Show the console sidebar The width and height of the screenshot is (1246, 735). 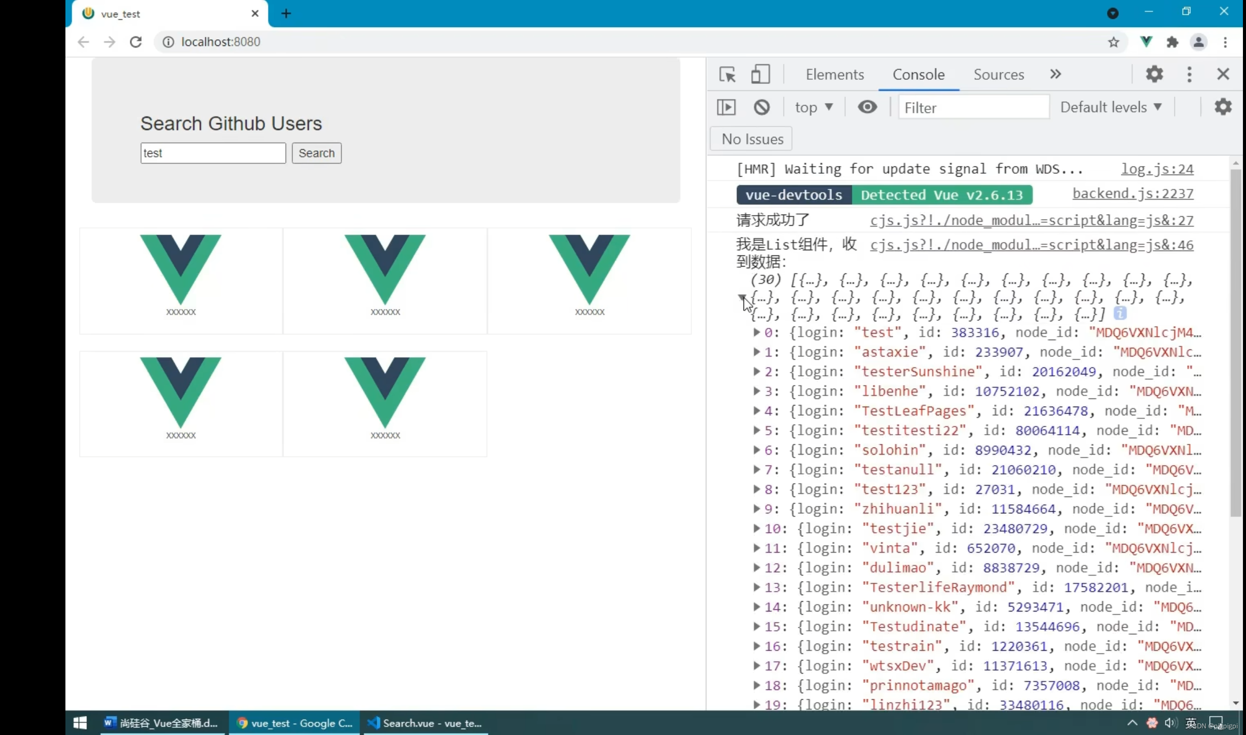(x=726, y=107)
